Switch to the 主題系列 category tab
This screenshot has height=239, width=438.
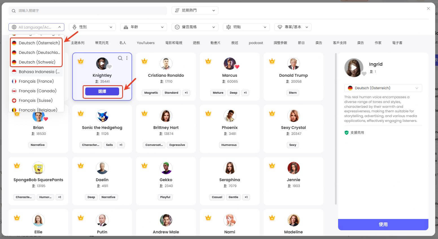click(78, 43)
